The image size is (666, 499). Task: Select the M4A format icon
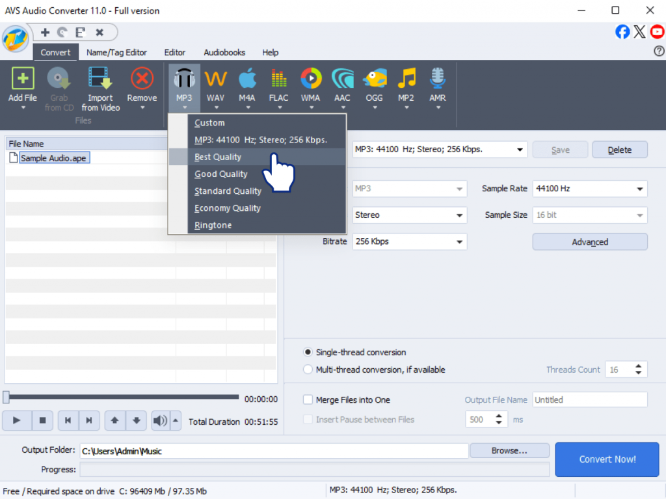click(247, 79)
